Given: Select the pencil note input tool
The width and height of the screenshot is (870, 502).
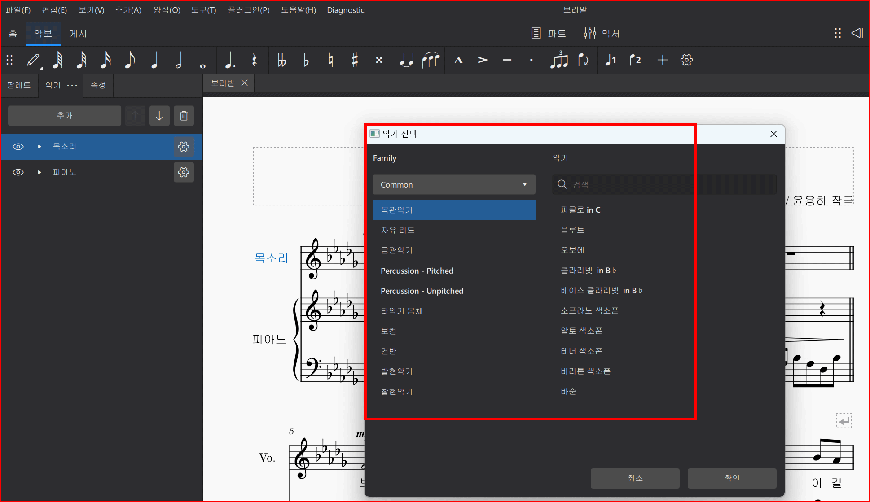Looking at the screenshot, I should (34, 60).
